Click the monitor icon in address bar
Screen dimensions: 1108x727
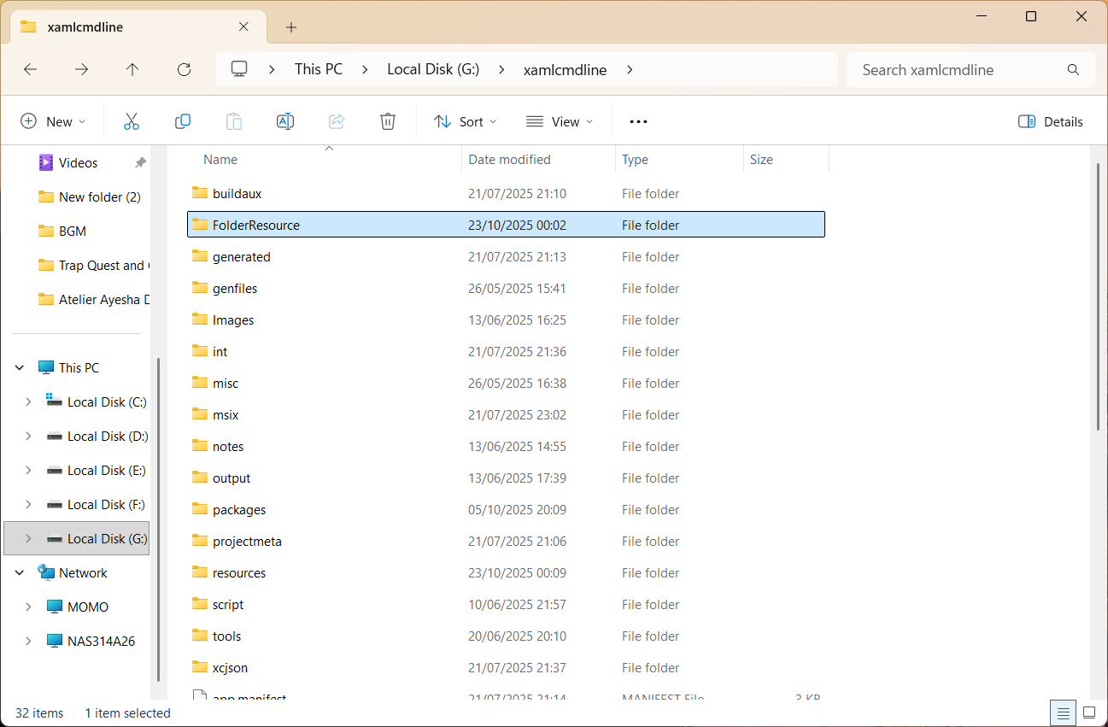pos(239,69)
